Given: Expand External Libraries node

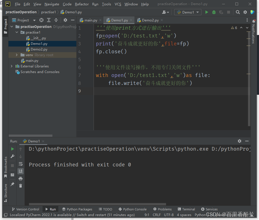Looking at the screenshot, I should (x=12, y=66).
